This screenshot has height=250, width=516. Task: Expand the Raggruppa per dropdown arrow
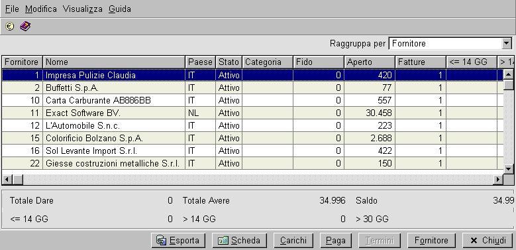(506, 44)
